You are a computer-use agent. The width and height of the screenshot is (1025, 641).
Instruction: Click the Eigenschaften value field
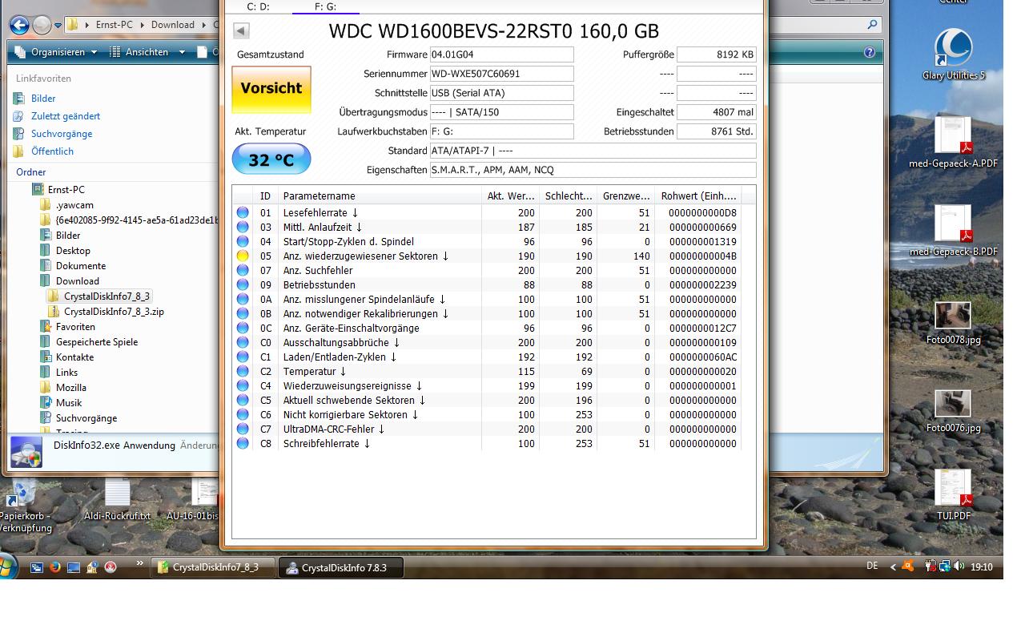[593, 170]
